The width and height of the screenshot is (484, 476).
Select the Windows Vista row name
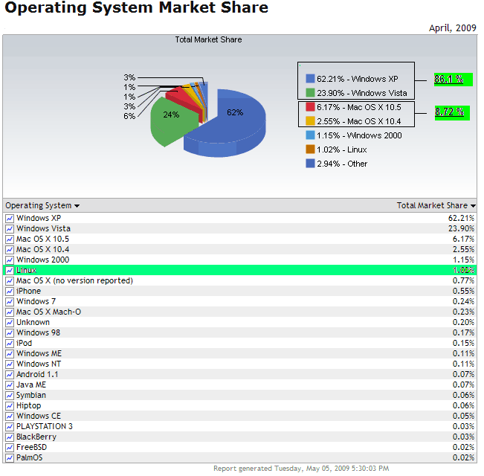pos(44,229)
